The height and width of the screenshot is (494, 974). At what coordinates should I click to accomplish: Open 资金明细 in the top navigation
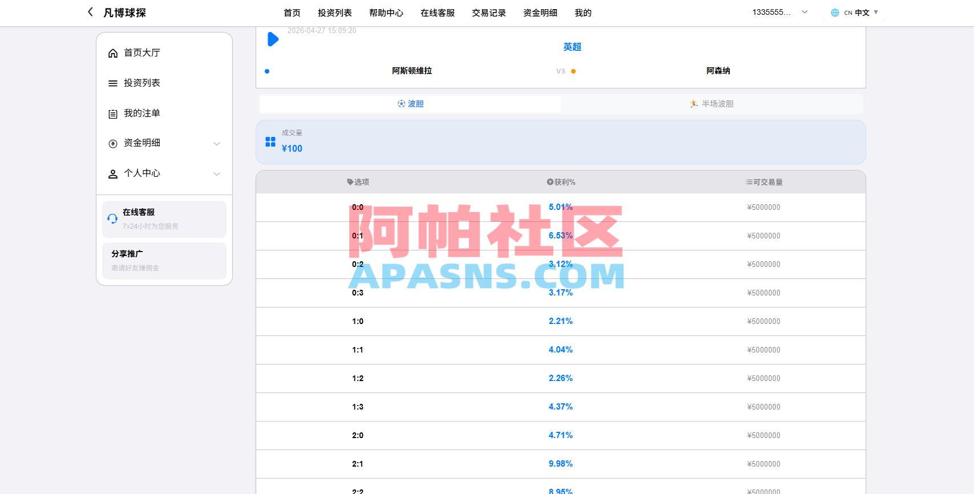pyautogui.click(x=540, y=13)
